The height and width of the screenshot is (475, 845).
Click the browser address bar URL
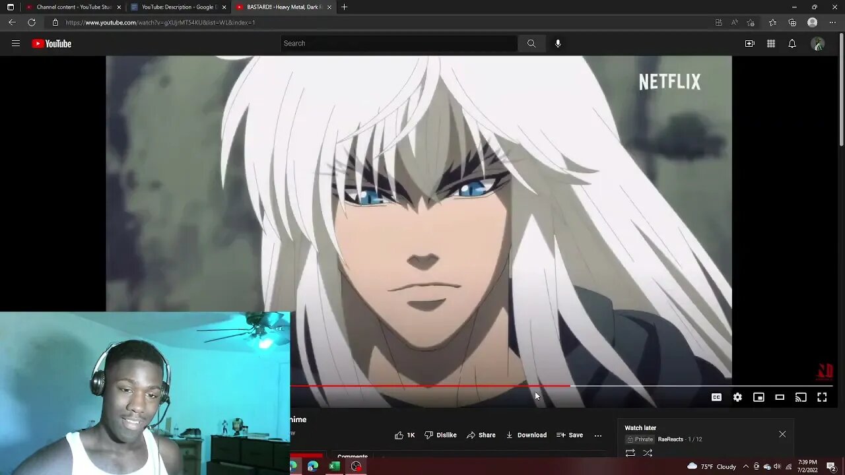pyautogui.click(x=160, y=22)
